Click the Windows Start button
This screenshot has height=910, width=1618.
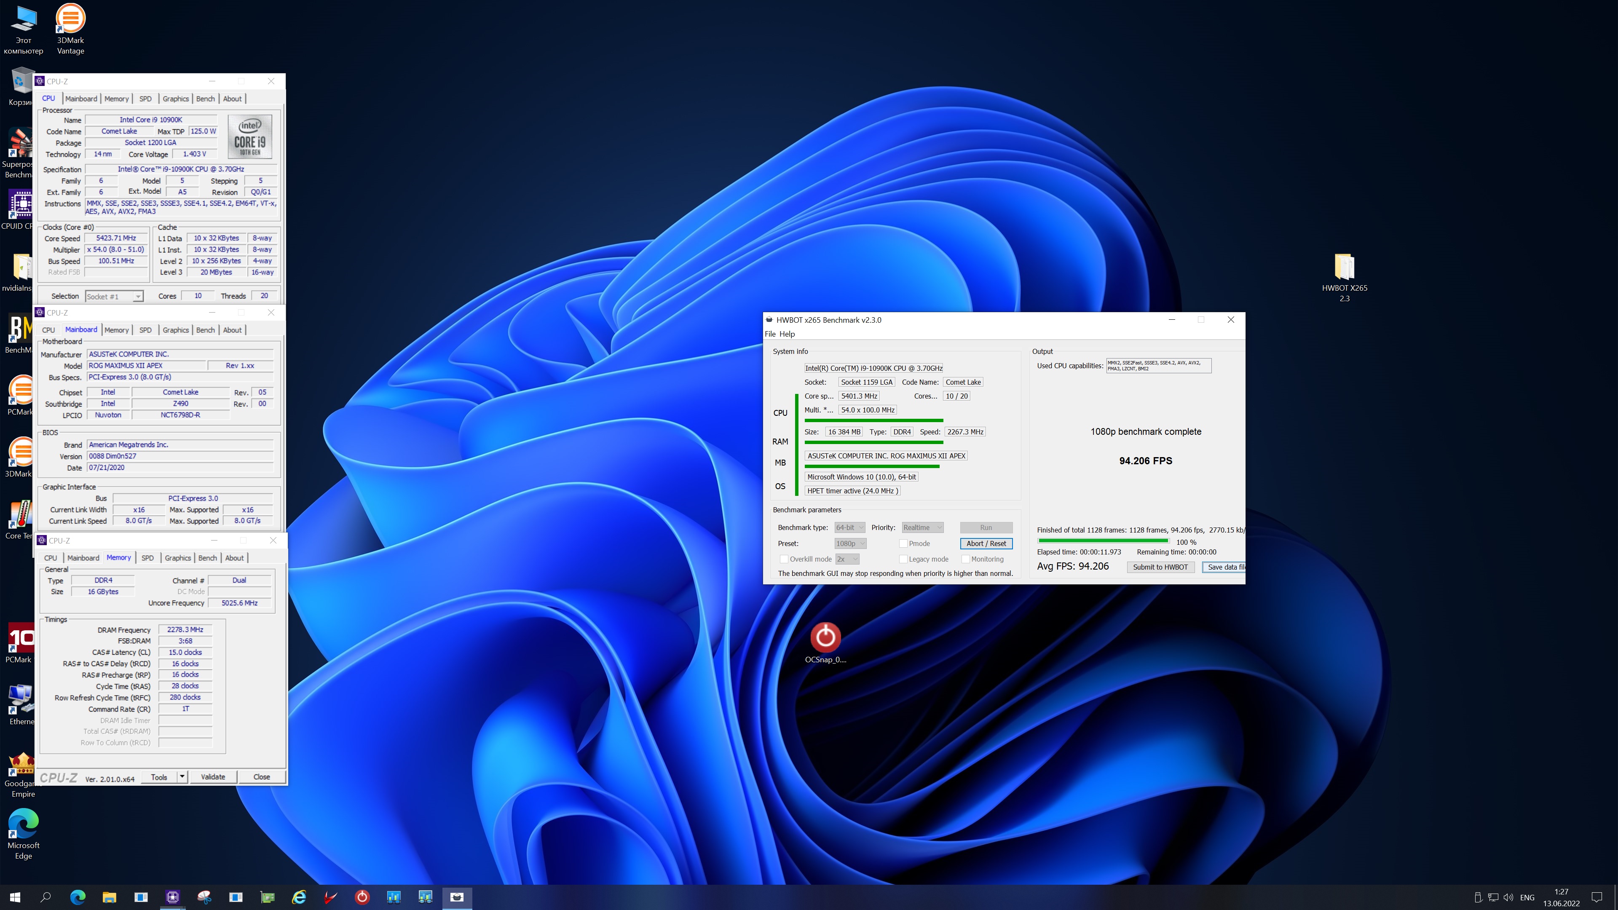[15, 897]
